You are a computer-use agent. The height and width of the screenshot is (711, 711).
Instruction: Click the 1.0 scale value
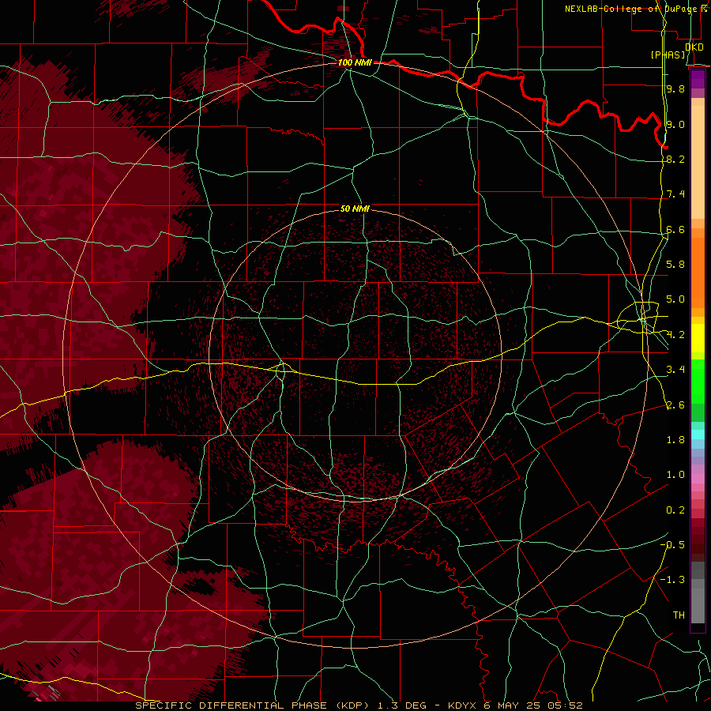(675, 475)
